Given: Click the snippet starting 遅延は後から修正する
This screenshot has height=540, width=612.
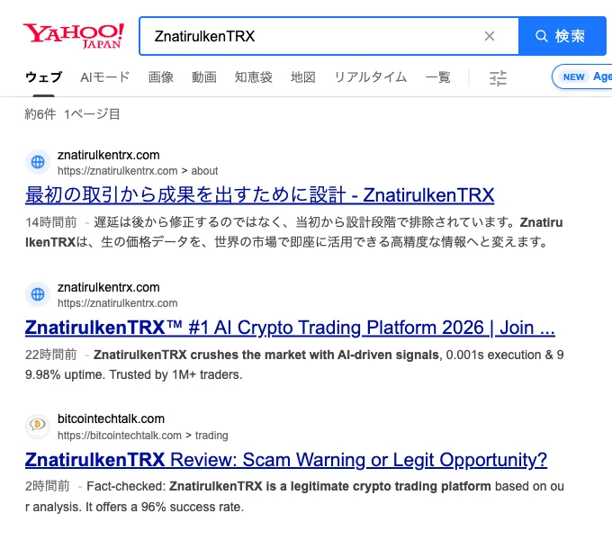Looking at the screenshot, I should tap(294, 232).
